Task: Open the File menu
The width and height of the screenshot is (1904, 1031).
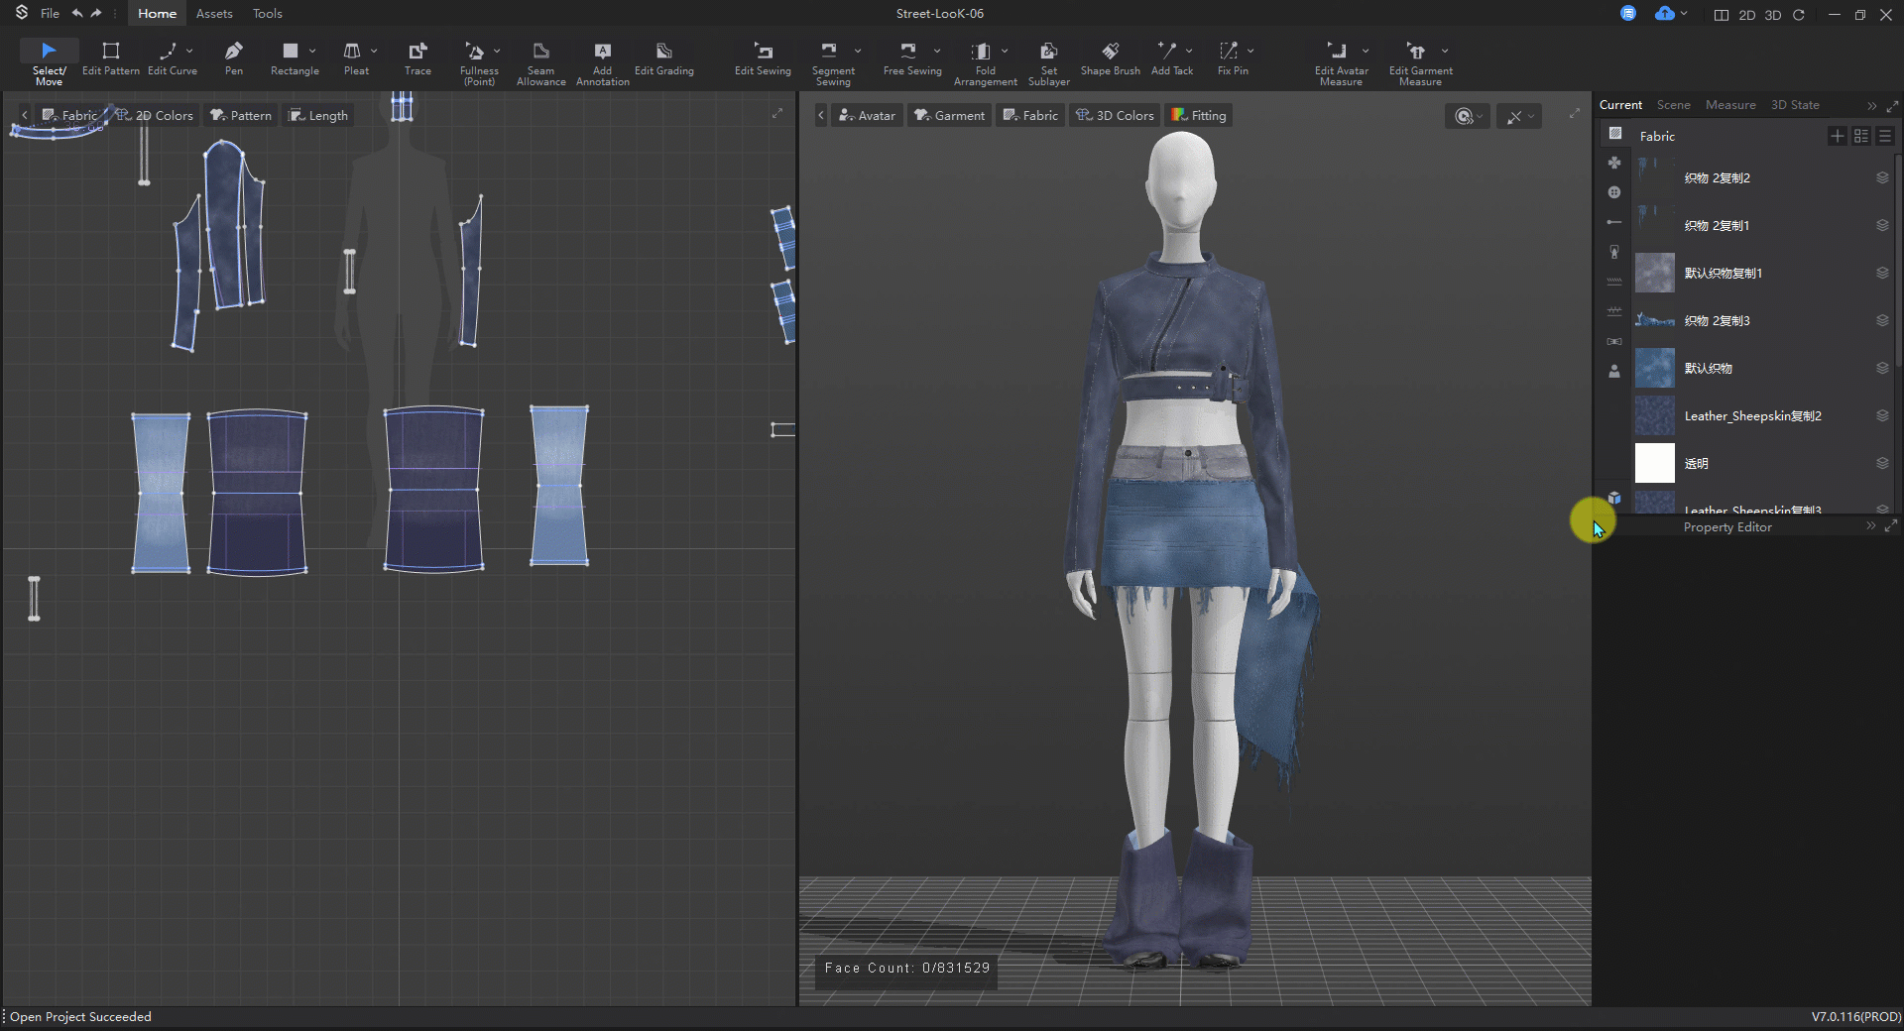Action: (50, 14)
